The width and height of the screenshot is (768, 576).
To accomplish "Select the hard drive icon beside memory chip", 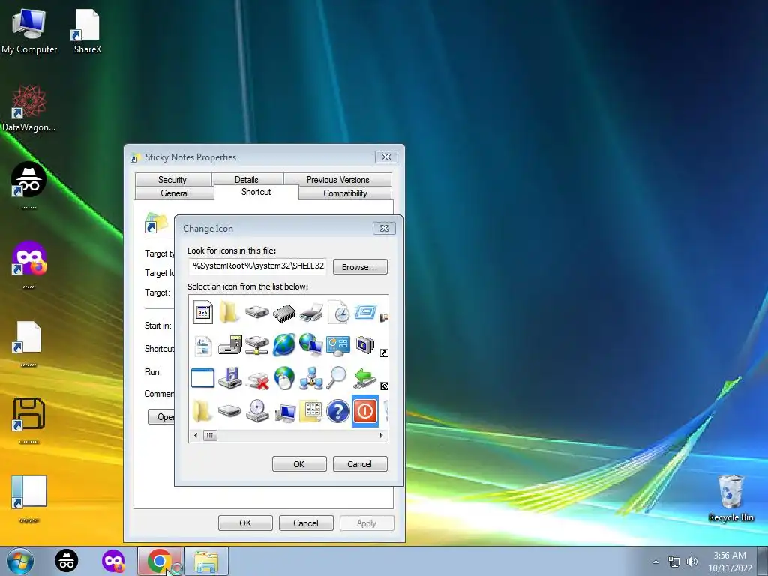I will coord(256,311).
